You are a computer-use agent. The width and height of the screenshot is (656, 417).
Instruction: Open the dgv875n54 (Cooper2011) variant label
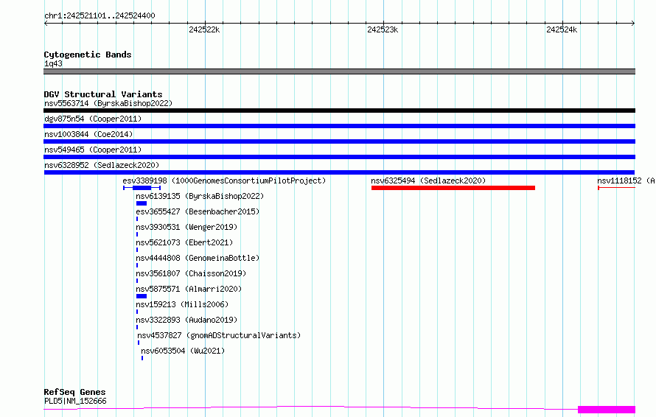(93, 119)
